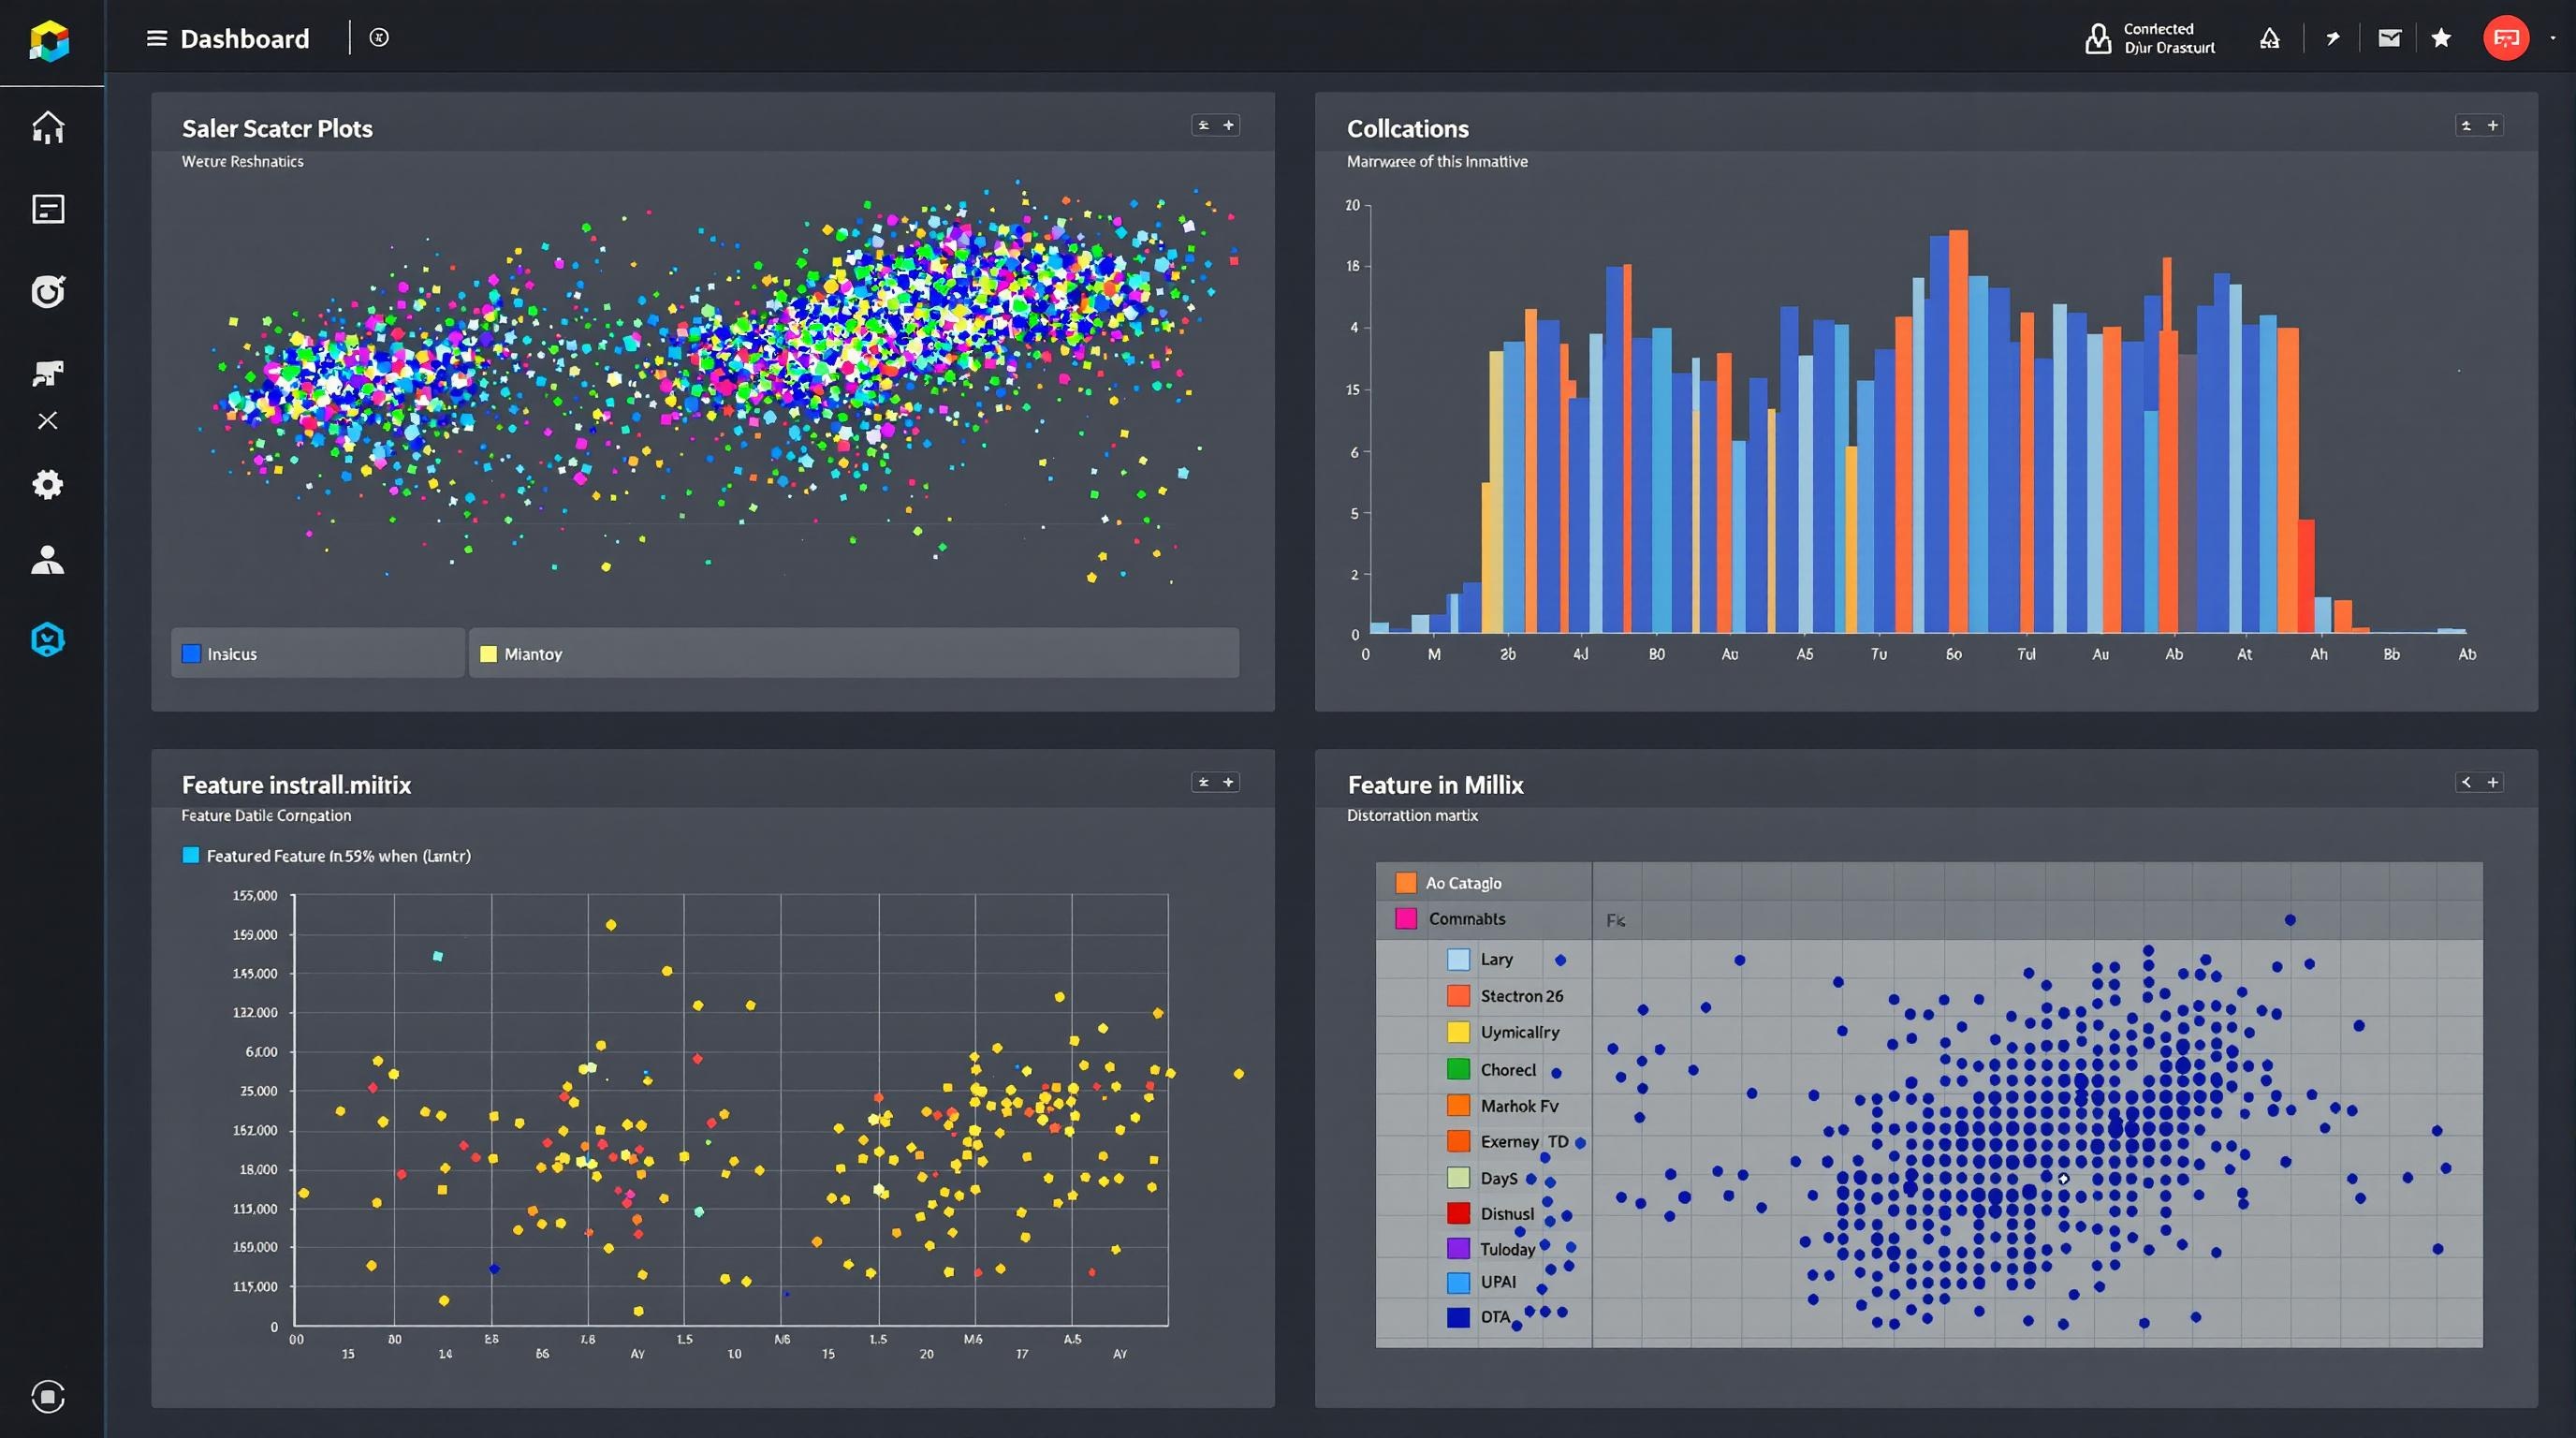
Task: Click the Dashboard title in the top bar
Action: click(244, 38)
